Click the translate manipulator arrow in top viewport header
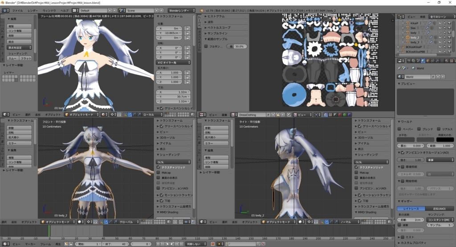Viewport: 456px width, 247px height. (x=130, y=114)
